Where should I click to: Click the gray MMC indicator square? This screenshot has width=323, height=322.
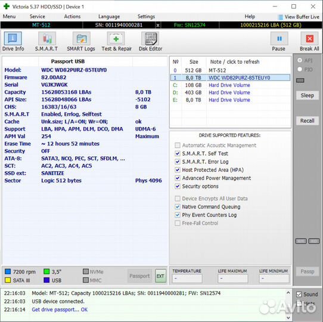click(x=86, y=280)
